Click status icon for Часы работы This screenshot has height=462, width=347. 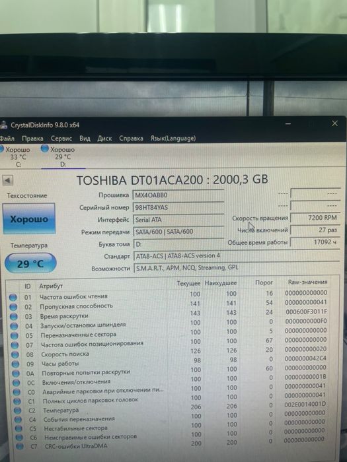[x=15, y=364]
